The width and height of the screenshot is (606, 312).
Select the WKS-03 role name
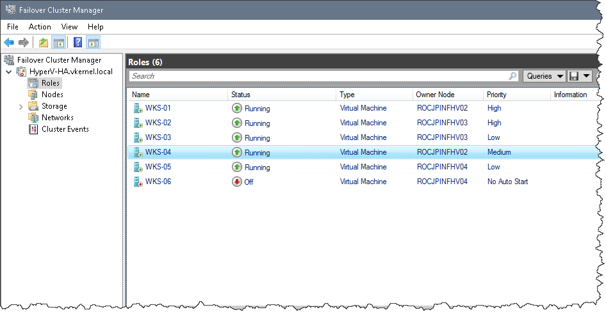pyautogui.click(x=158, y=137)
